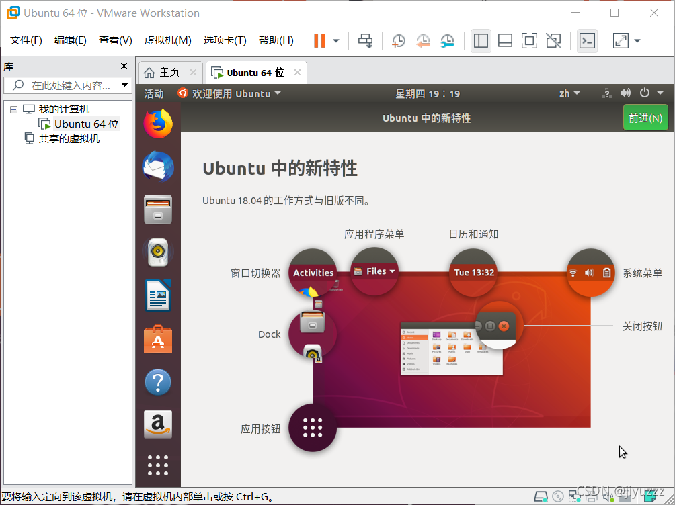The image size is (675, 505).
Task: Toggle the library panel visibility
Action: click(x=481, y=40)
